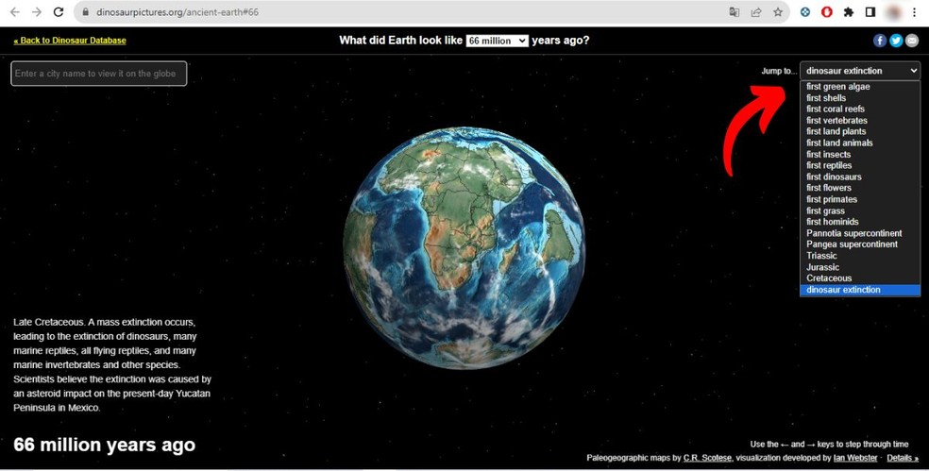Pick 'first primates' in the dropdown
The height and width of the screenshot is (471, 929).
coord(860,199)
